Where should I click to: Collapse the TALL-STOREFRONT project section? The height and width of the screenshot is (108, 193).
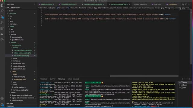[x=14, y=8]
